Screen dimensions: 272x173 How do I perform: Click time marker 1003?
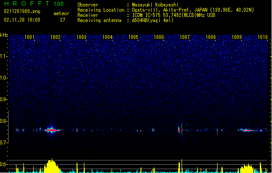click(82, 37)
